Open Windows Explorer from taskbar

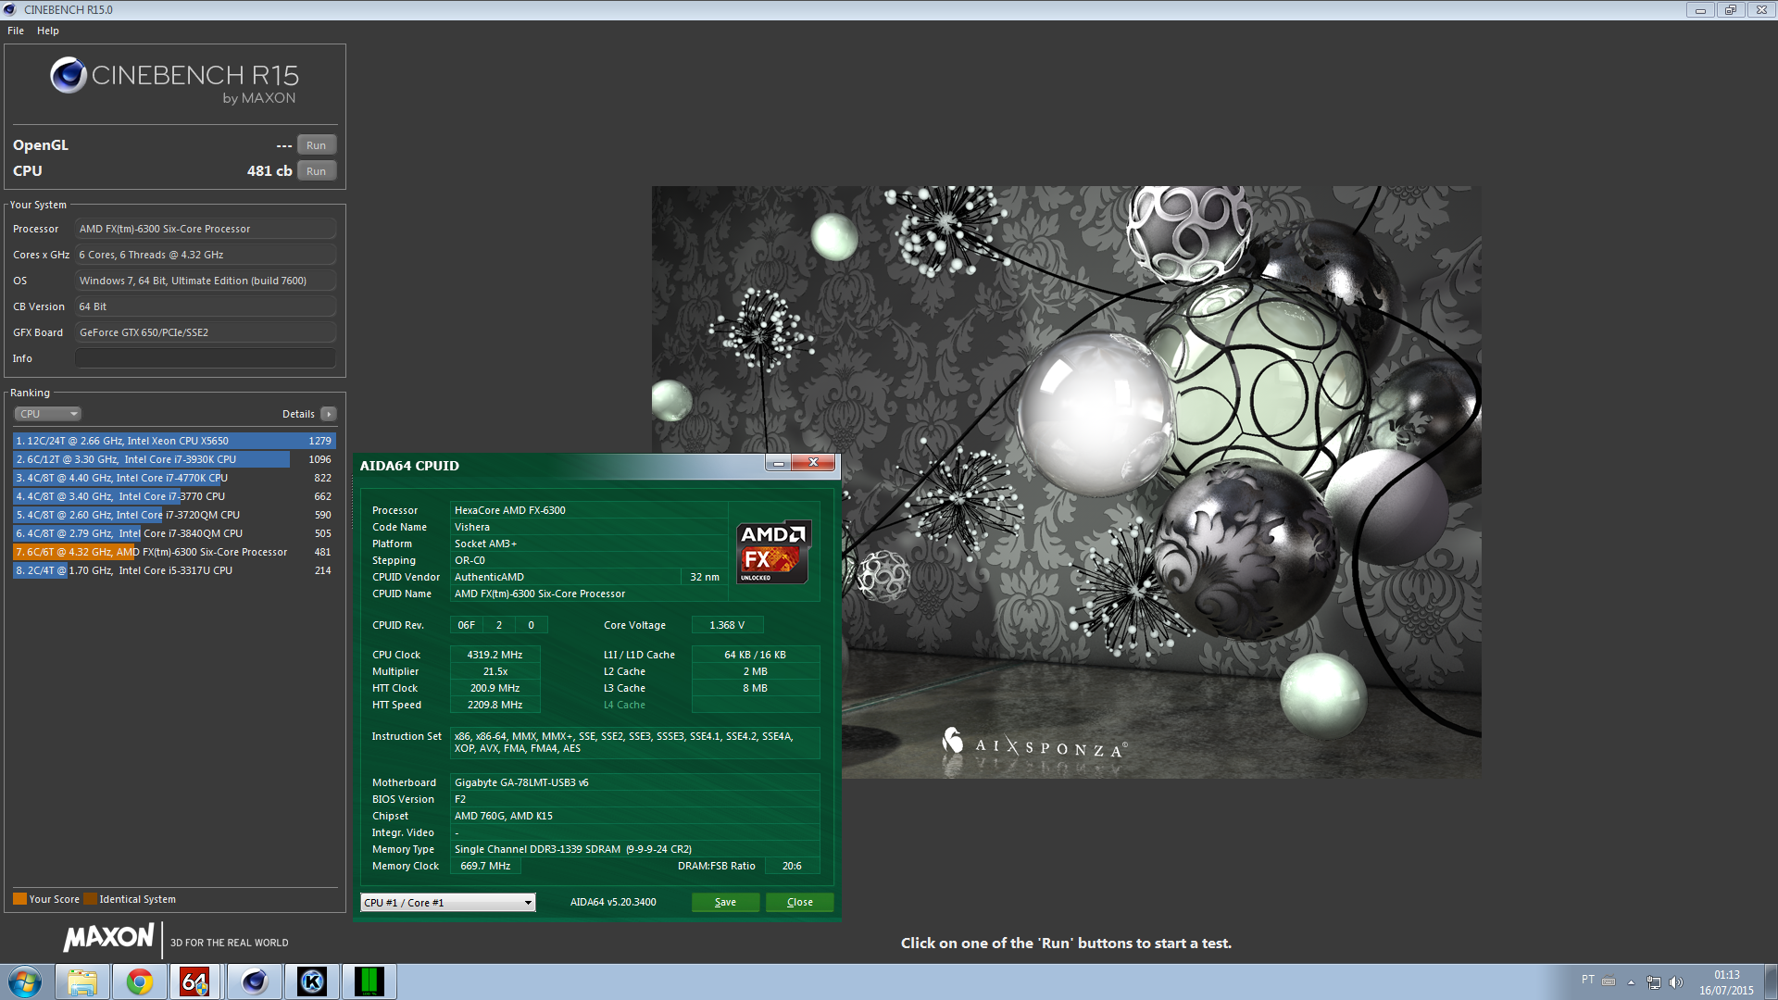tap(81, 981)
